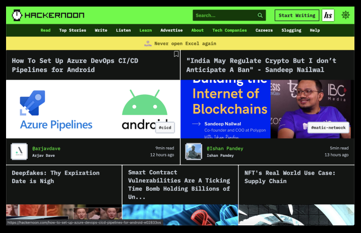Click the Internet of Blockchains thumbnail
The width and height of the screenshot is (361, 233).
(x=267, y=109)
